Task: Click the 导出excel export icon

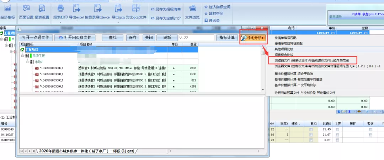Action: [76, 9]
